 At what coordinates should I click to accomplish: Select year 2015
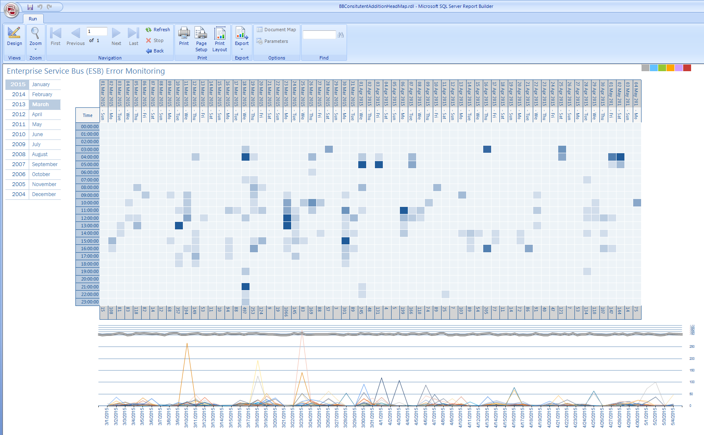tap(17, 85)
